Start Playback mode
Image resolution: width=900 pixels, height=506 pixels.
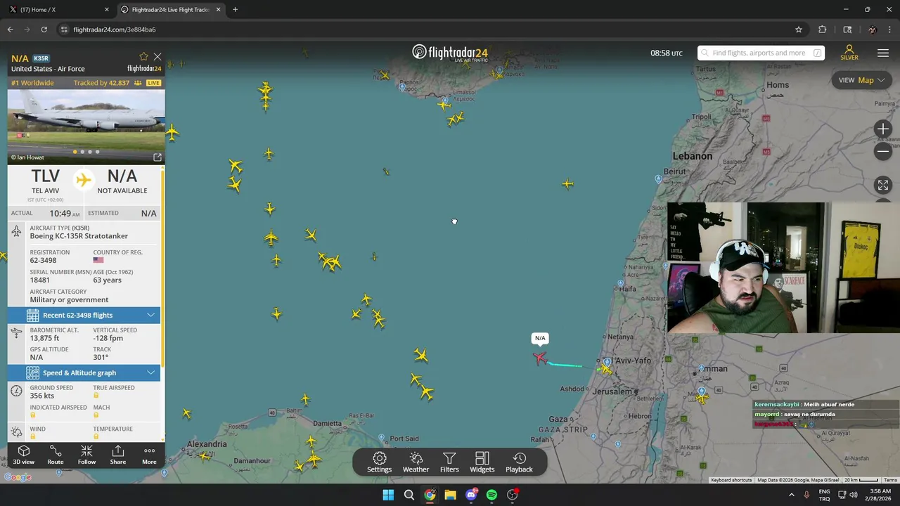[519, 462]
